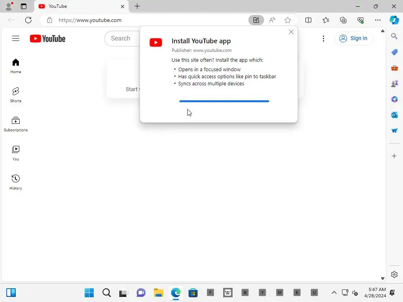This screenshot has height=302, width=403.
Task: Open Shopping tag in Edge sidebar
Action: (x=394, y=52)
